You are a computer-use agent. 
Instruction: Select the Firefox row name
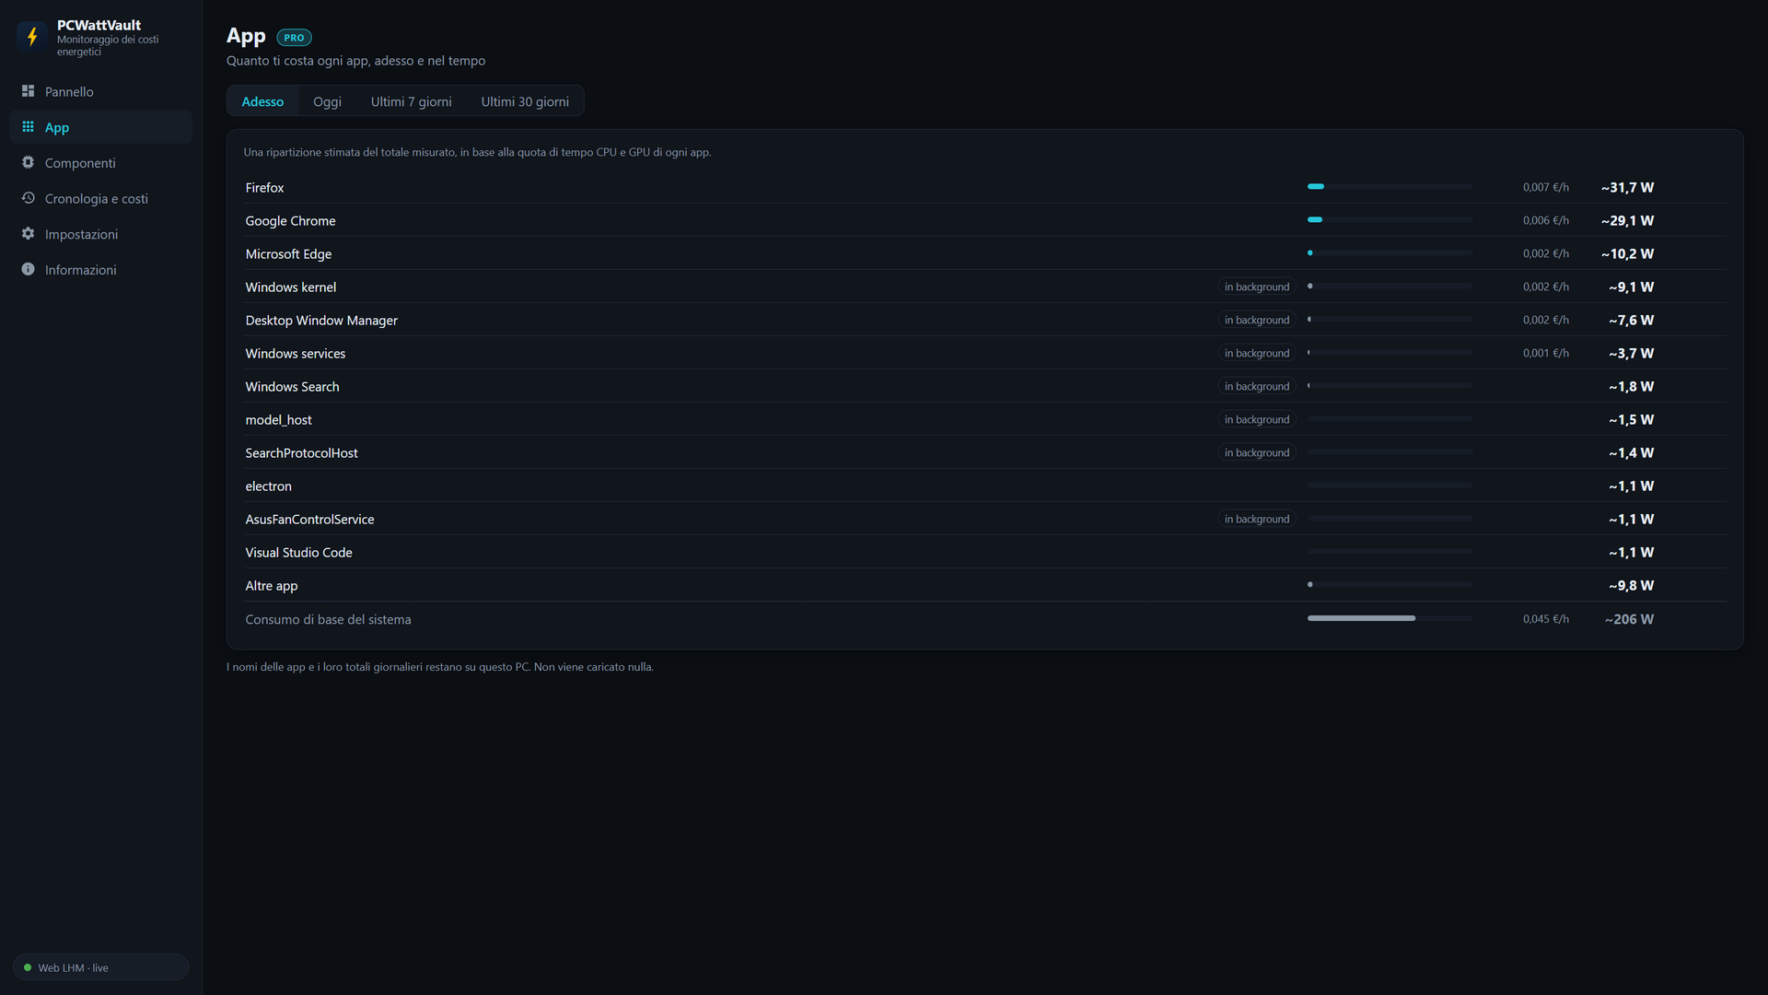pos(264,187)
